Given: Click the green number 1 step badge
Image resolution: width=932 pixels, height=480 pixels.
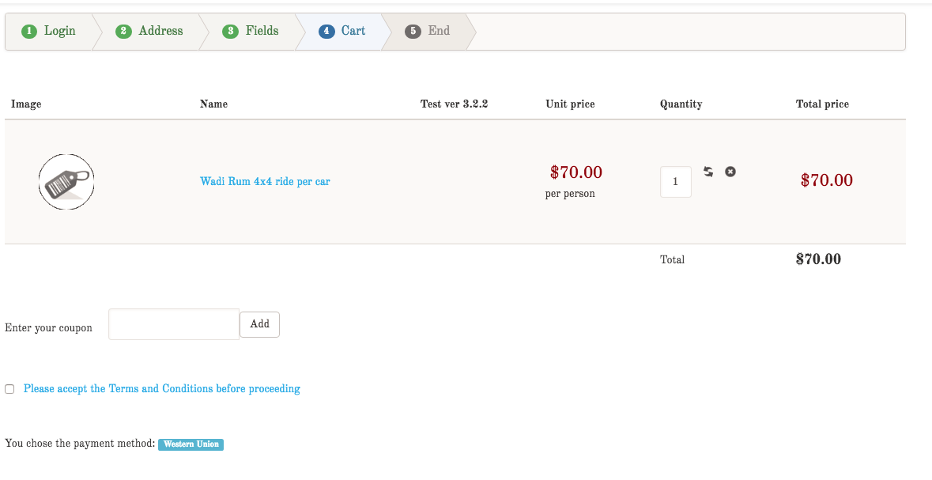Looking at the screenshot, I should pyautogui.click(x=29, y=31).
